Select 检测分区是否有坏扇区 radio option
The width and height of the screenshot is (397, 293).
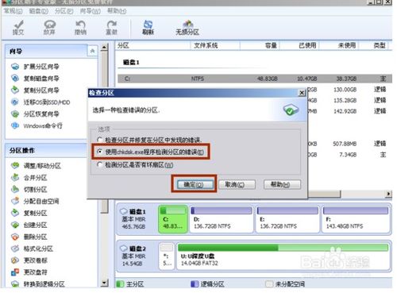coord(135,165)
